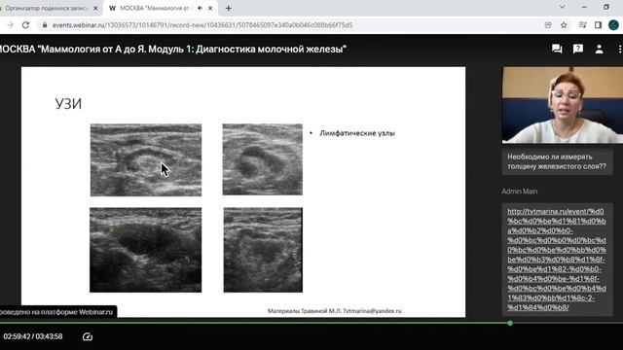
Task: Click the УЗИ slide heading
Action: (68, 104)
